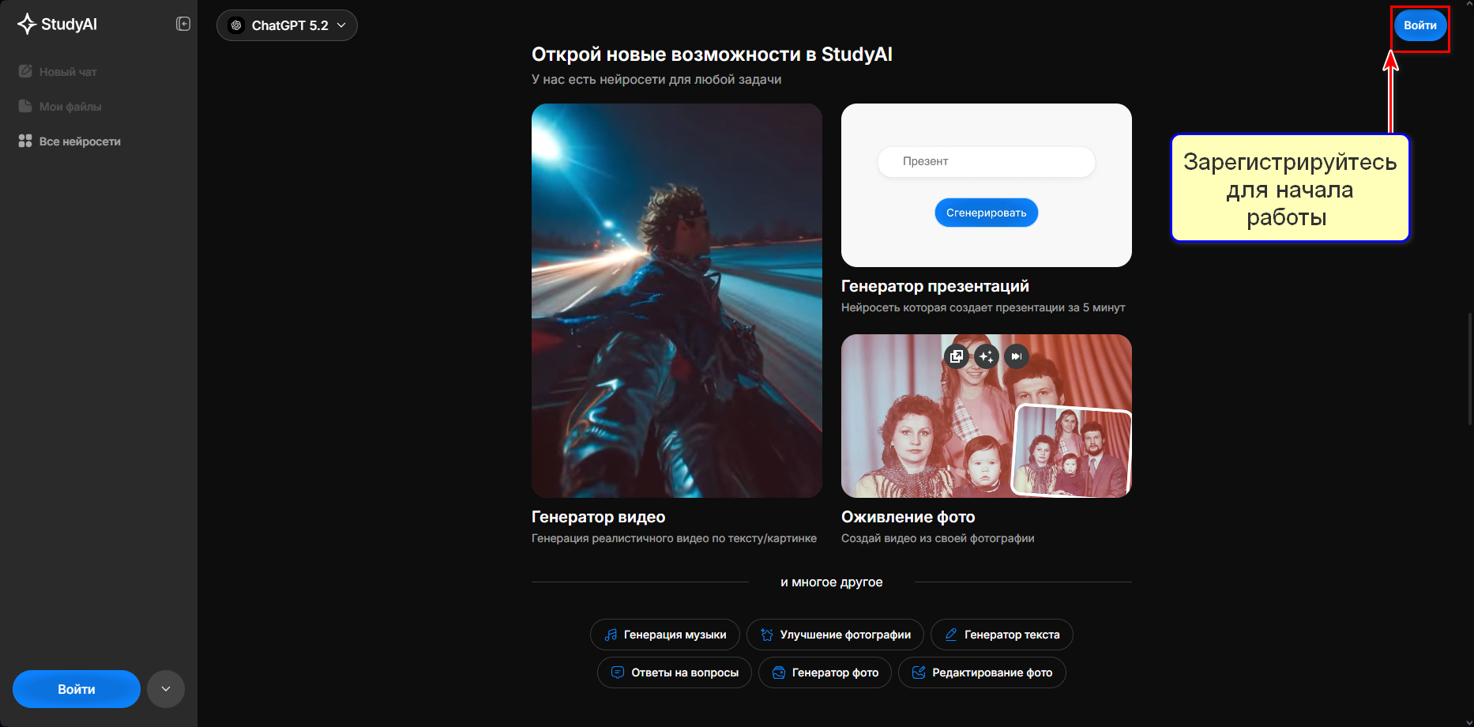Screen dimensions: 1474x727
Task: Expand the chevron next to bottom 'Войти' button
Action: pos(166,688)
